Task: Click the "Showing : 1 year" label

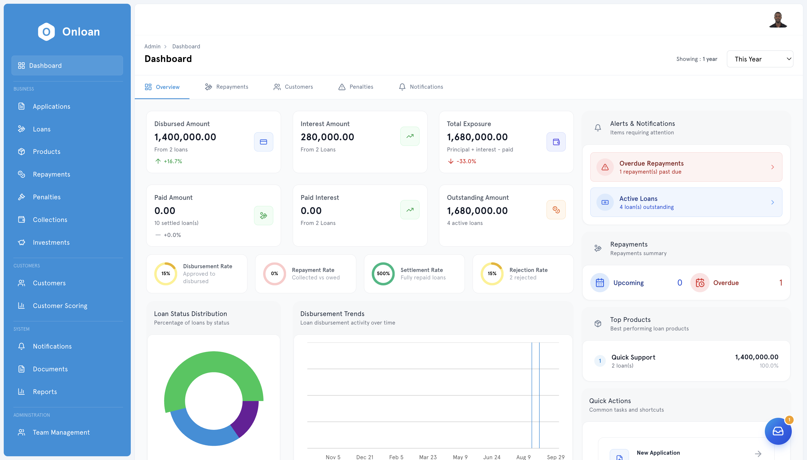Action: (x=697, y=59)
